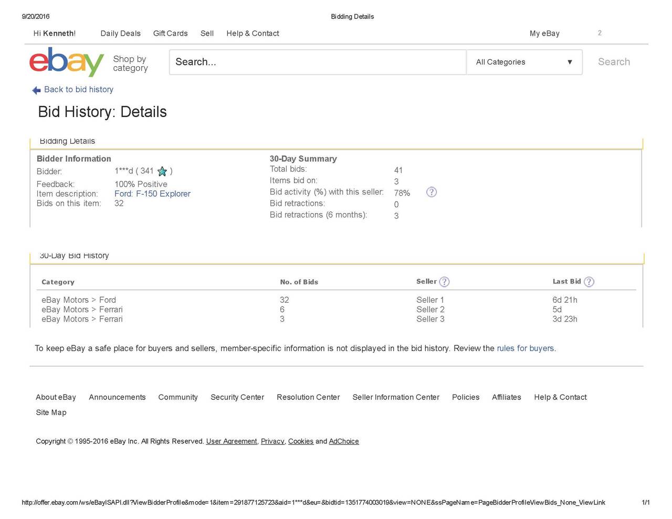This screenshot has height=519, width=672.
Task: Click the feedback score 341
Action: pos(147,171)
